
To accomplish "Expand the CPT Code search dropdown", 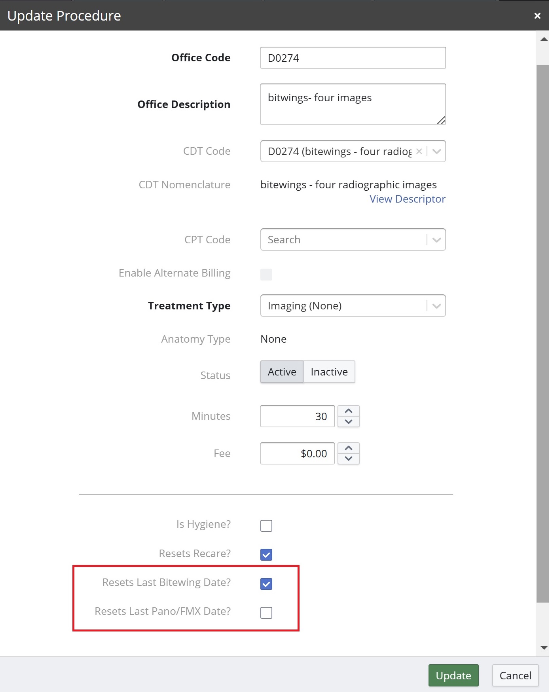I will pos(436,240).
